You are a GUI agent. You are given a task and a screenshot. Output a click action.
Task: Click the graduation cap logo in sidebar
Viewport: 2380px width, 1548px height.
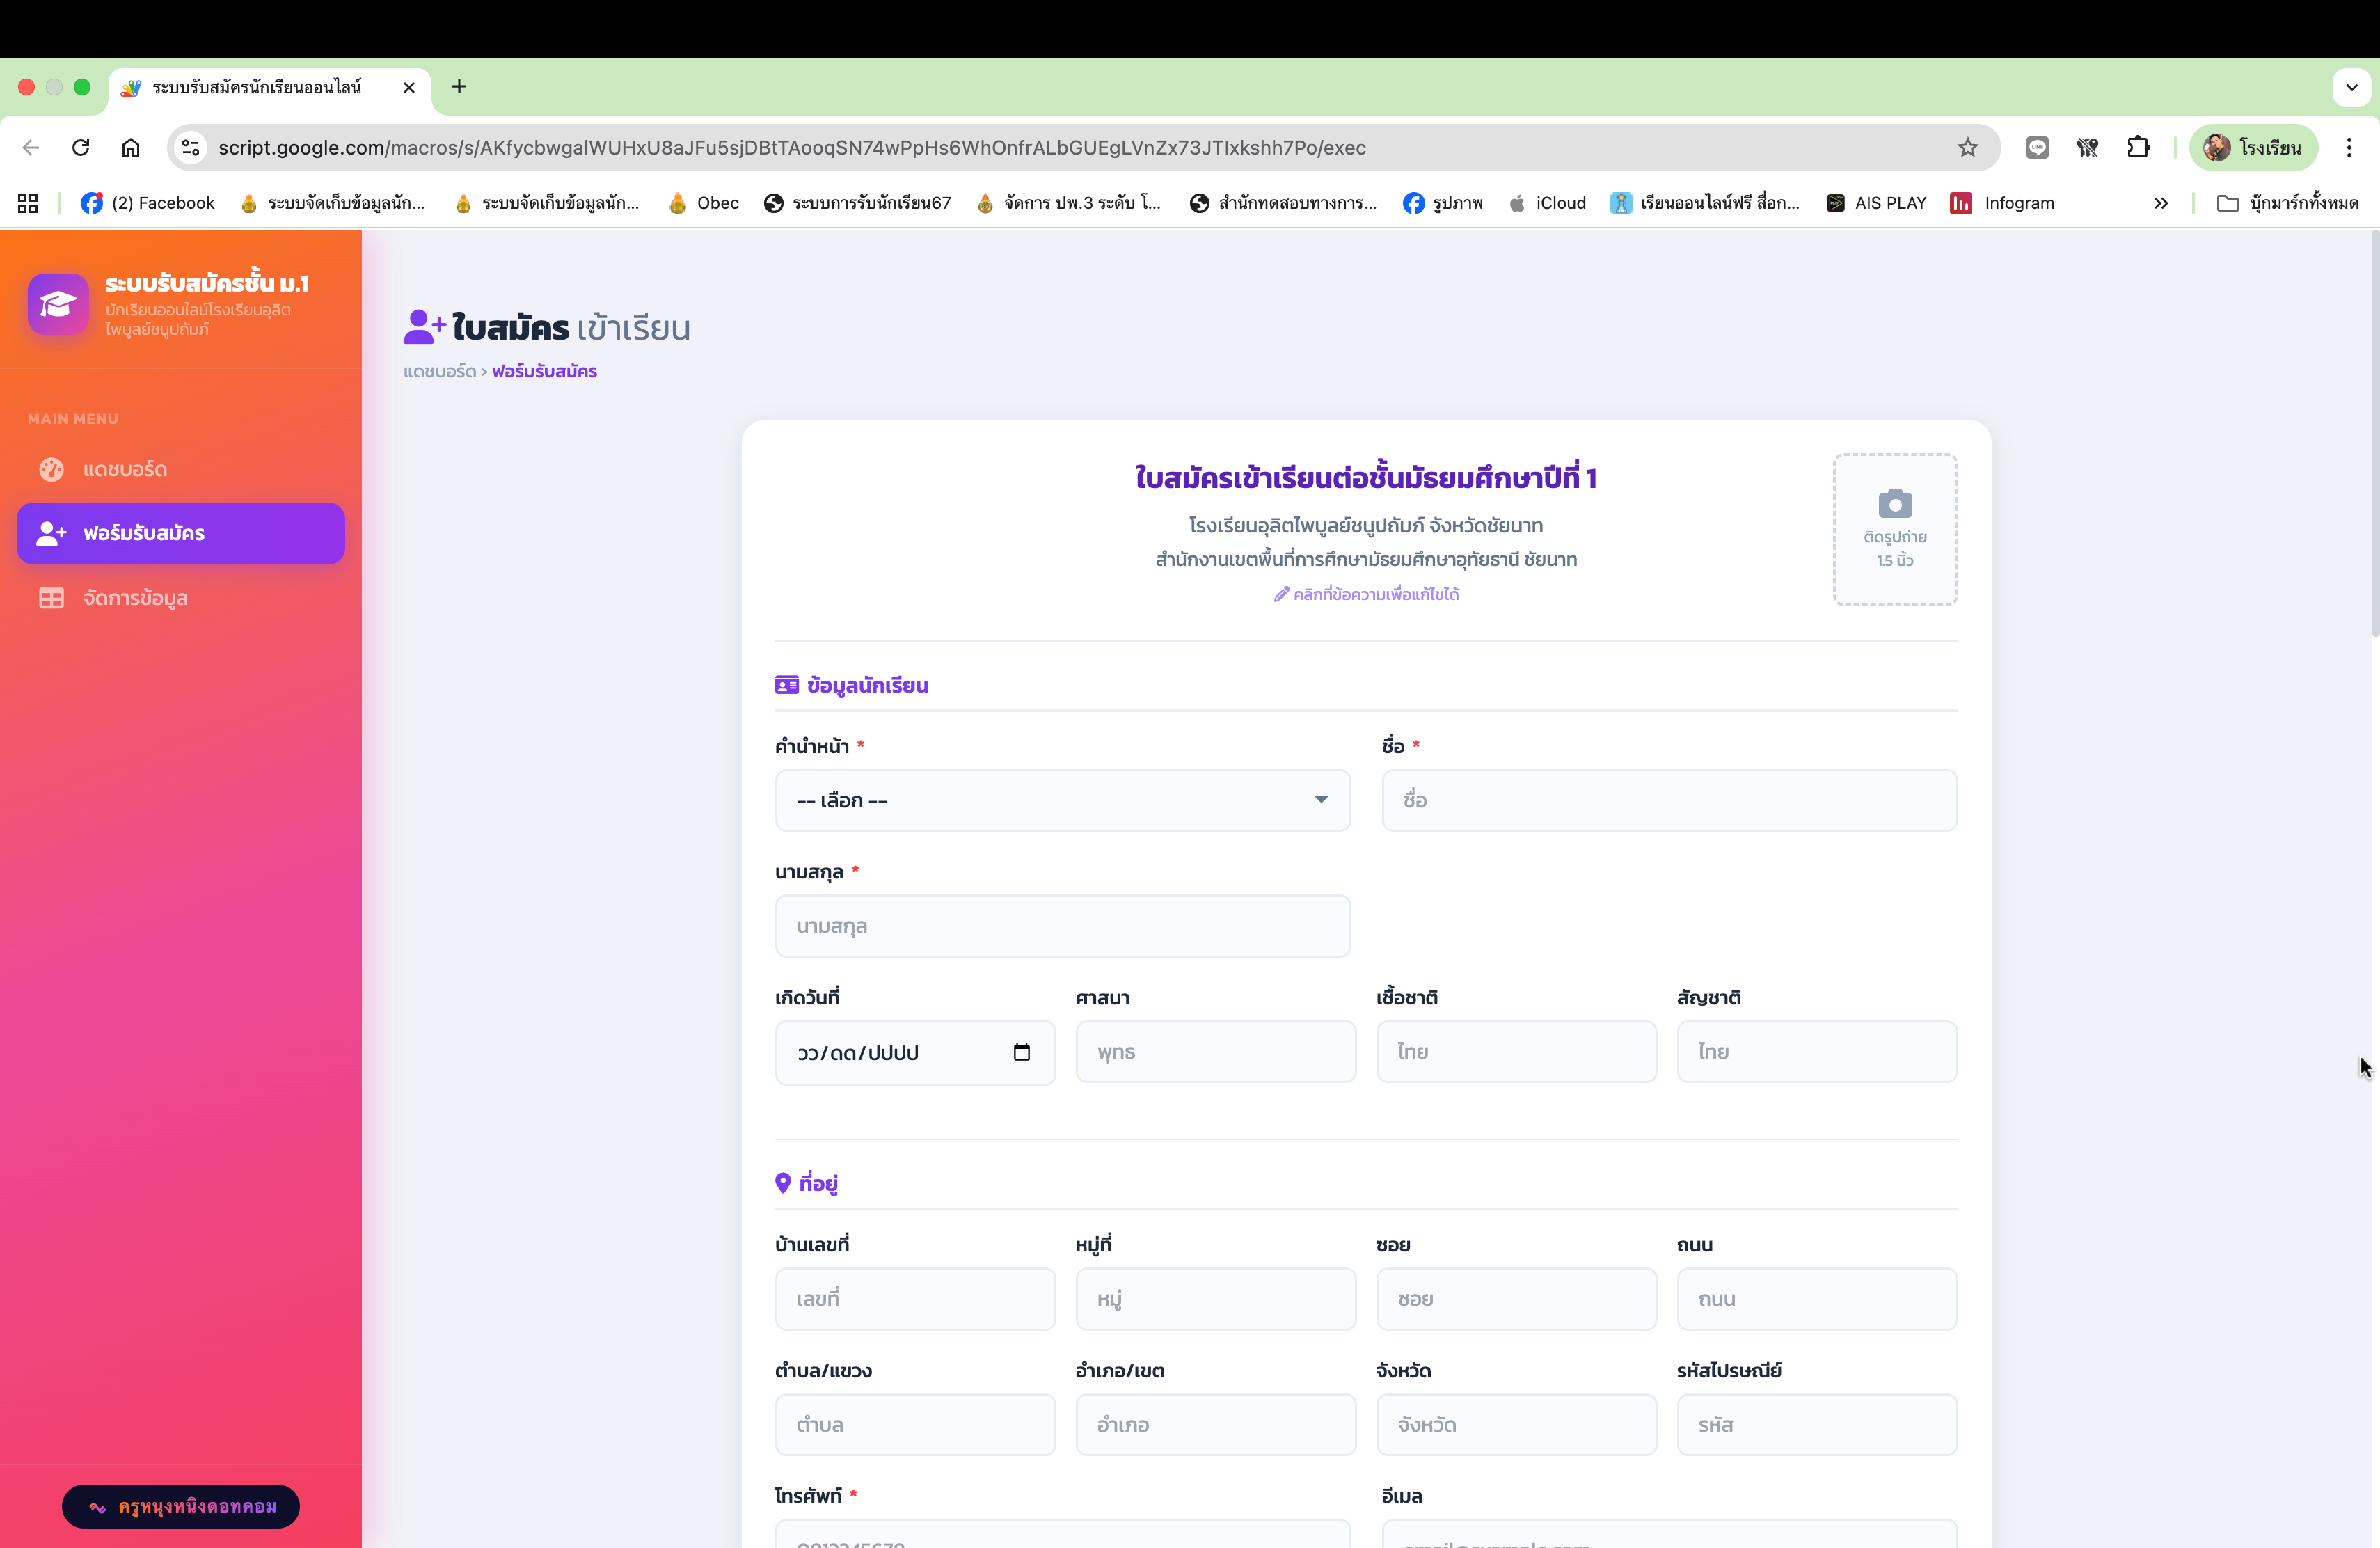58,304
